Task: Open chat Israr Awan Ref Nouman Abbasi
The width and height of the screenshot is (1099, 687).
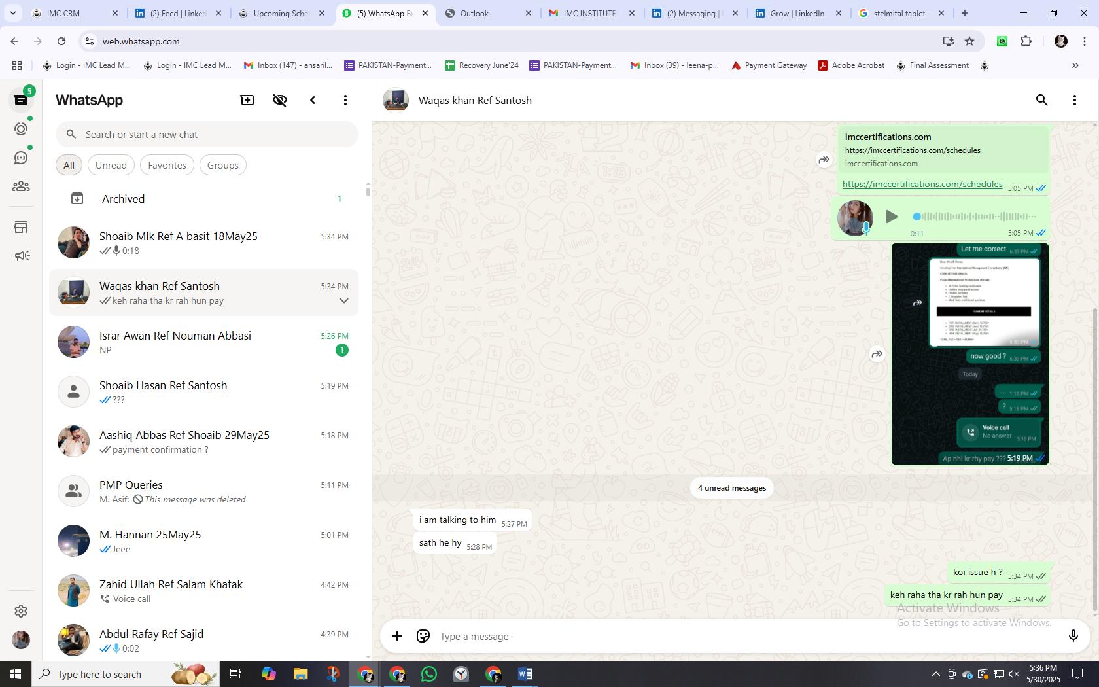Action: [204, 342]
